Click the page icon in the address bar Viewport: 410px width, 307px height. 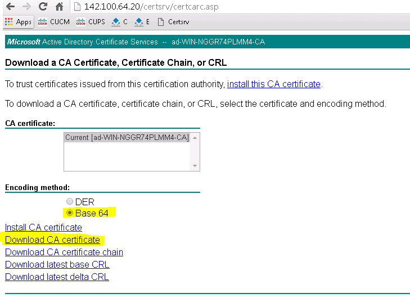(x=77, y=7)
